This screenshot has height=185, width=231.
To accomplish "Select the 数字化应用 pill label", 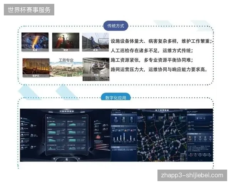I will click(115, 97).
